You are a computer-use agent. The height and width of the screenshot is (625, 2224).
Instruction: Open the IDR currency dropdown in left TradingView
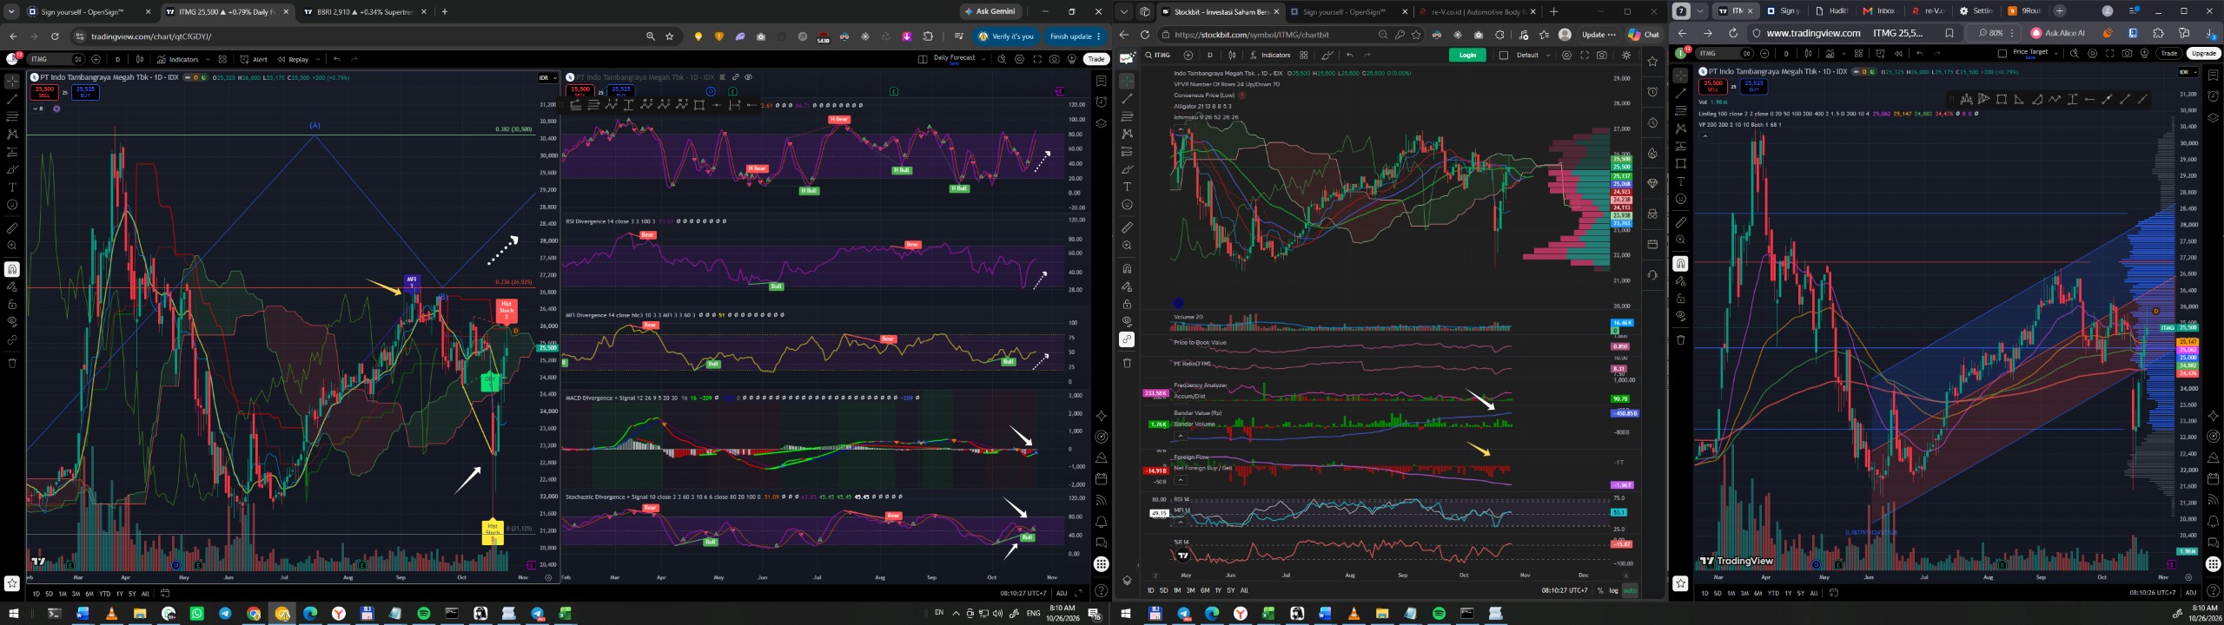pos(547,77)
